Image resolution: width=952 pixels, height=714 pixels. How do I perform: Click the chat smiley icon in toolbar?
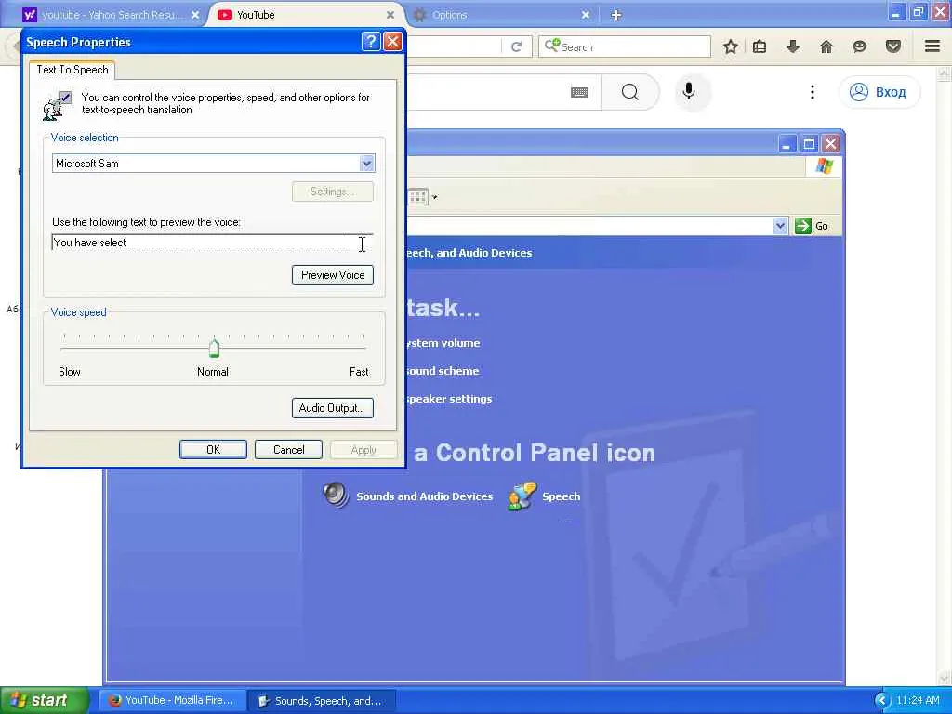coord(859,46)
